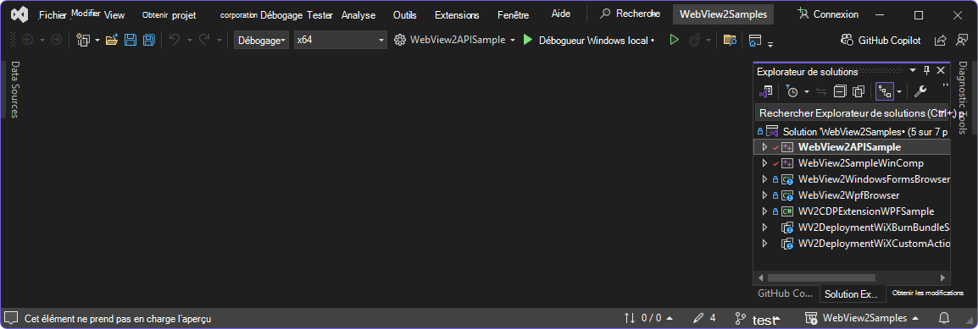
Task: Select the WV2DeploymentWiXBurnBundle project row
Action: tap(852, 227)
